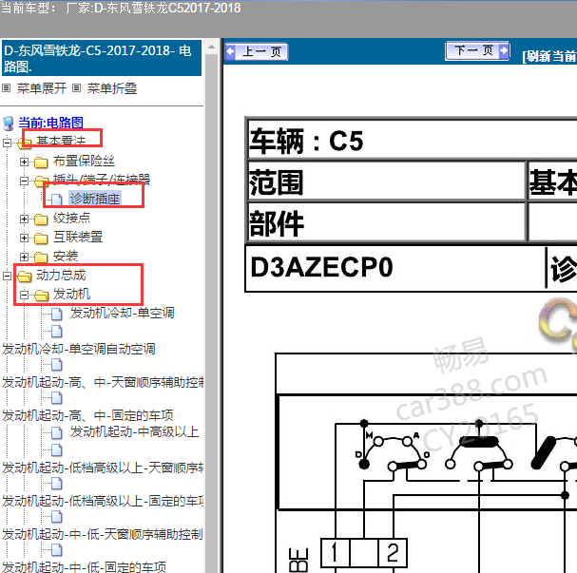This screenshot has width=577, height=573.
Task: Click the icon beside 菜单折叠
Action: (76, 88)
